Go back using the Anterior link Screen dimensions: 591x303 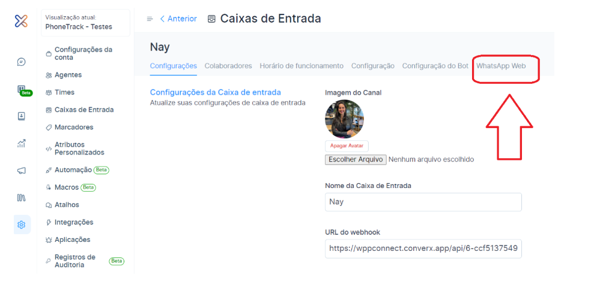pyautogui.click(x=178, y=19)
